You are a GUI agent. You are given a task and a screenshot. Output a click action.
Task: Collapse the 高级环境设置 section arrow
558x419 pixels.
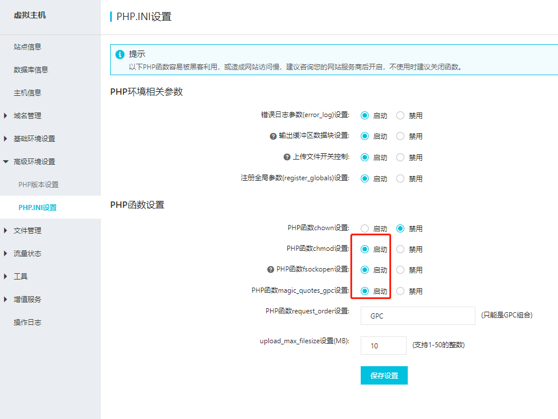(6, 162)
